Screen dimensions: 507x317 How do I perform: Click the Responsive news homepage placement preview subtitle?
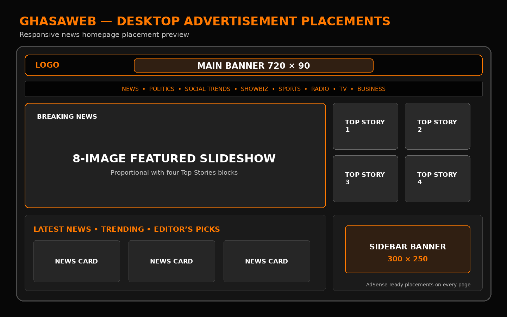coord(104,35)
